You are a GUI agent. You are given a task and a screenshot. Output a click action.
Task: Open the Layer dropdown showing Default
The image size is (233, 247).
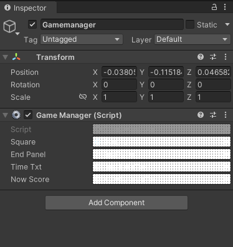tap(193, 39)
